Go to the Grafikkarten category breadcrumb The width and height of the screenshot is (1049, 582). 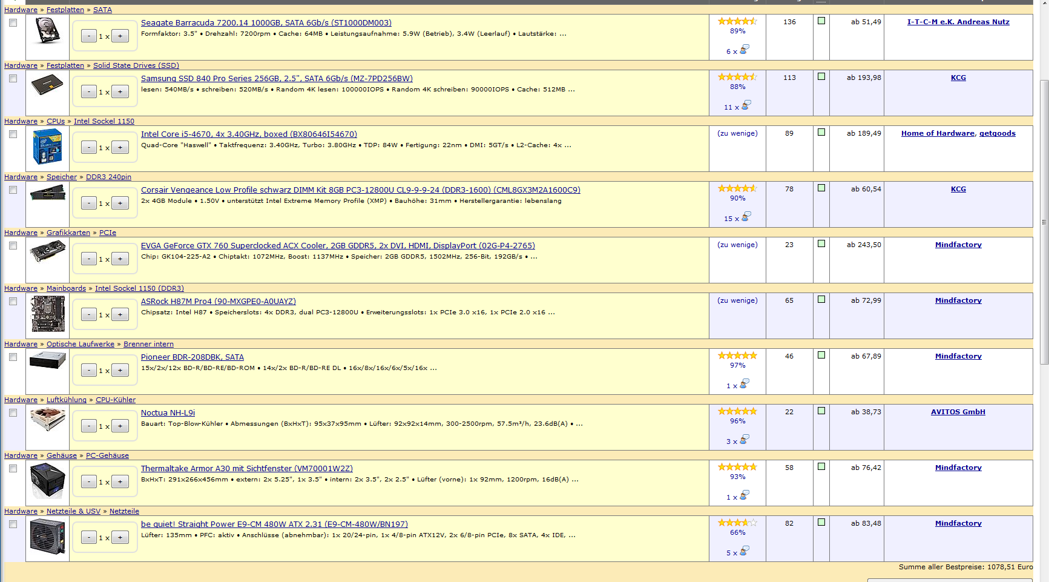click(68, 233)
